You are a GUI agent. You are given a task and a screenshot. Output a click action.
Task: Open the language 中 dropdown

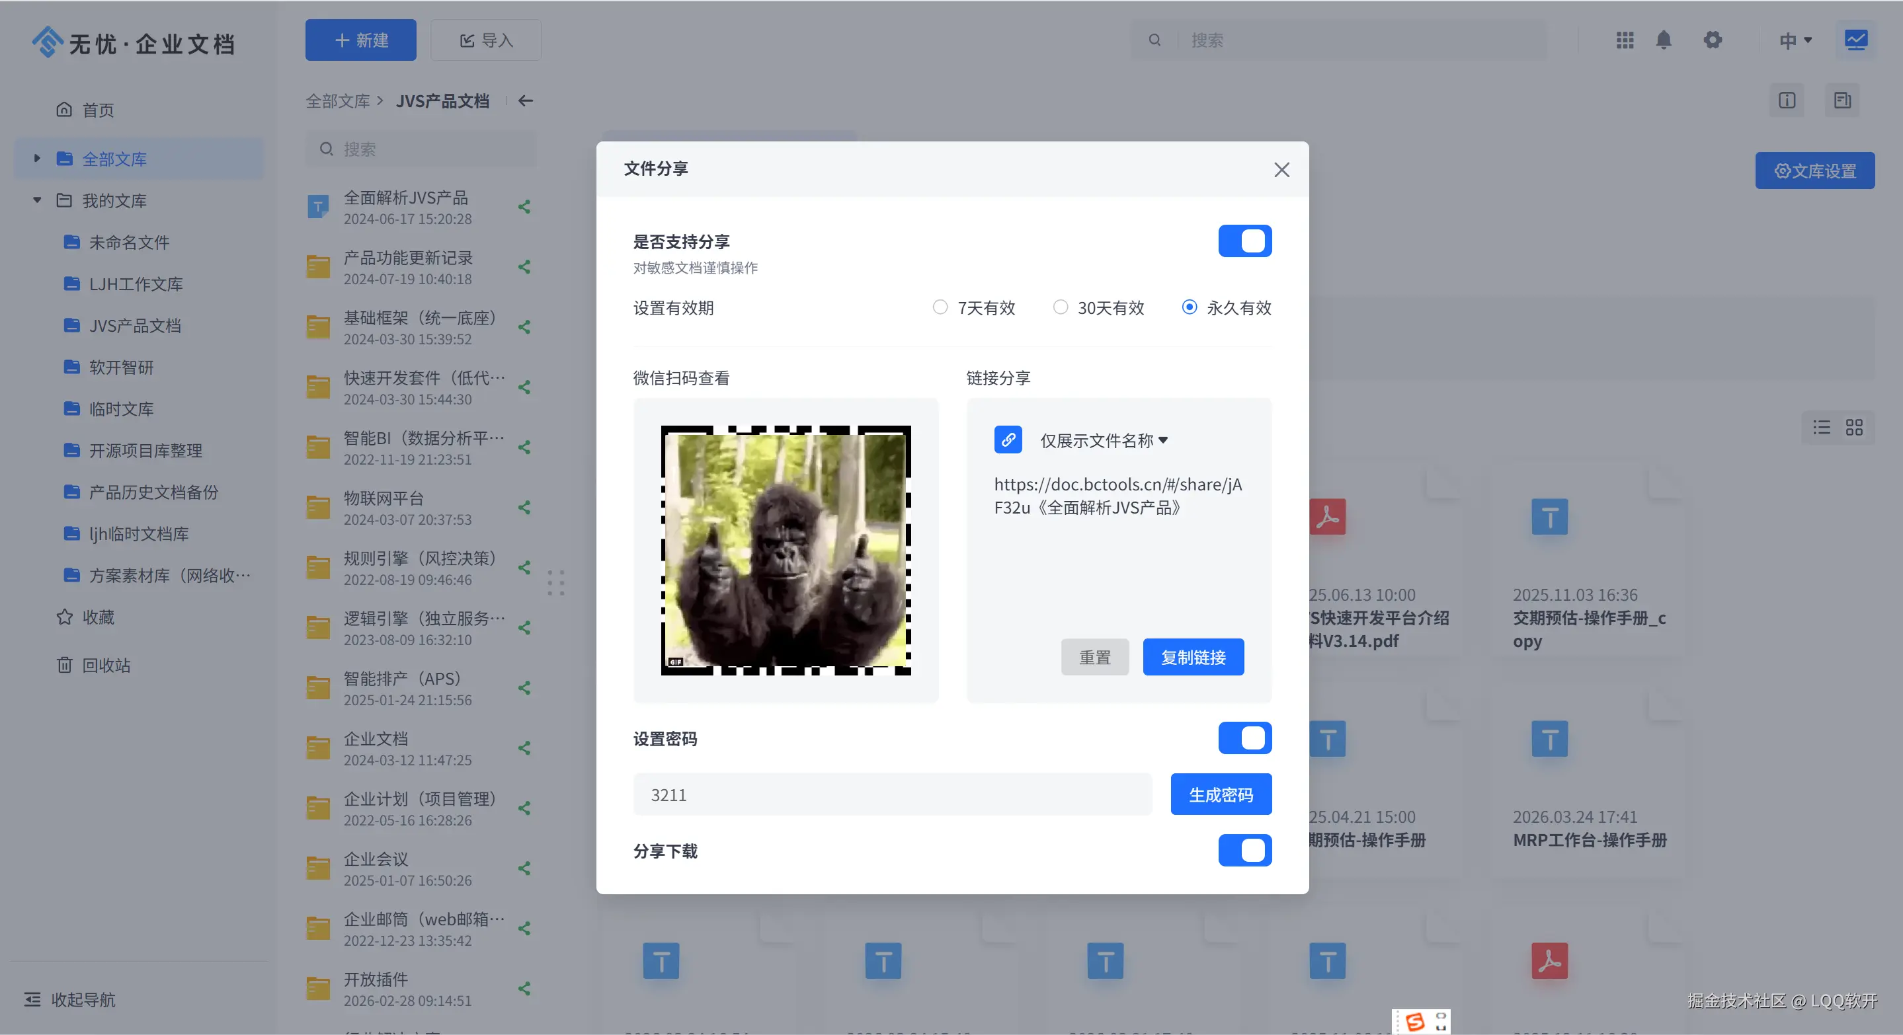coord(1795,40)
